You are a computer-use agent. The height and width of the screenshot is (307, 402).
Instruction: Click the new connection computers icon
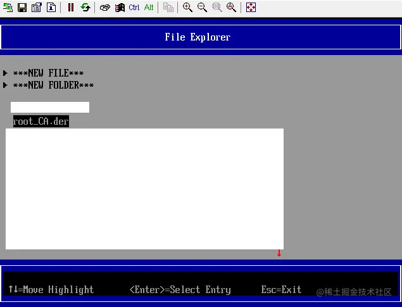click(8, 8)
